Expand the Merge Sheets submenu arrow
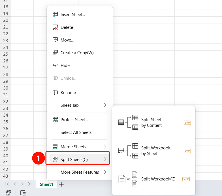The width and height of the screenshot is (222, 196). tap(105, 147)
